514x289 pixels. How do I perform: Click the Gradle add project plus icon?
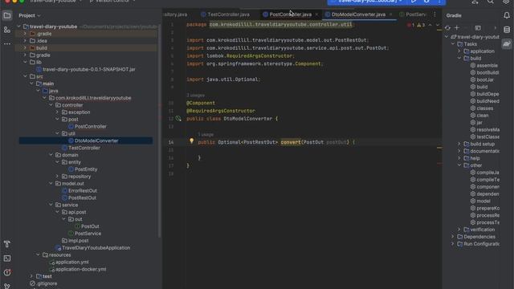point(457,28)
